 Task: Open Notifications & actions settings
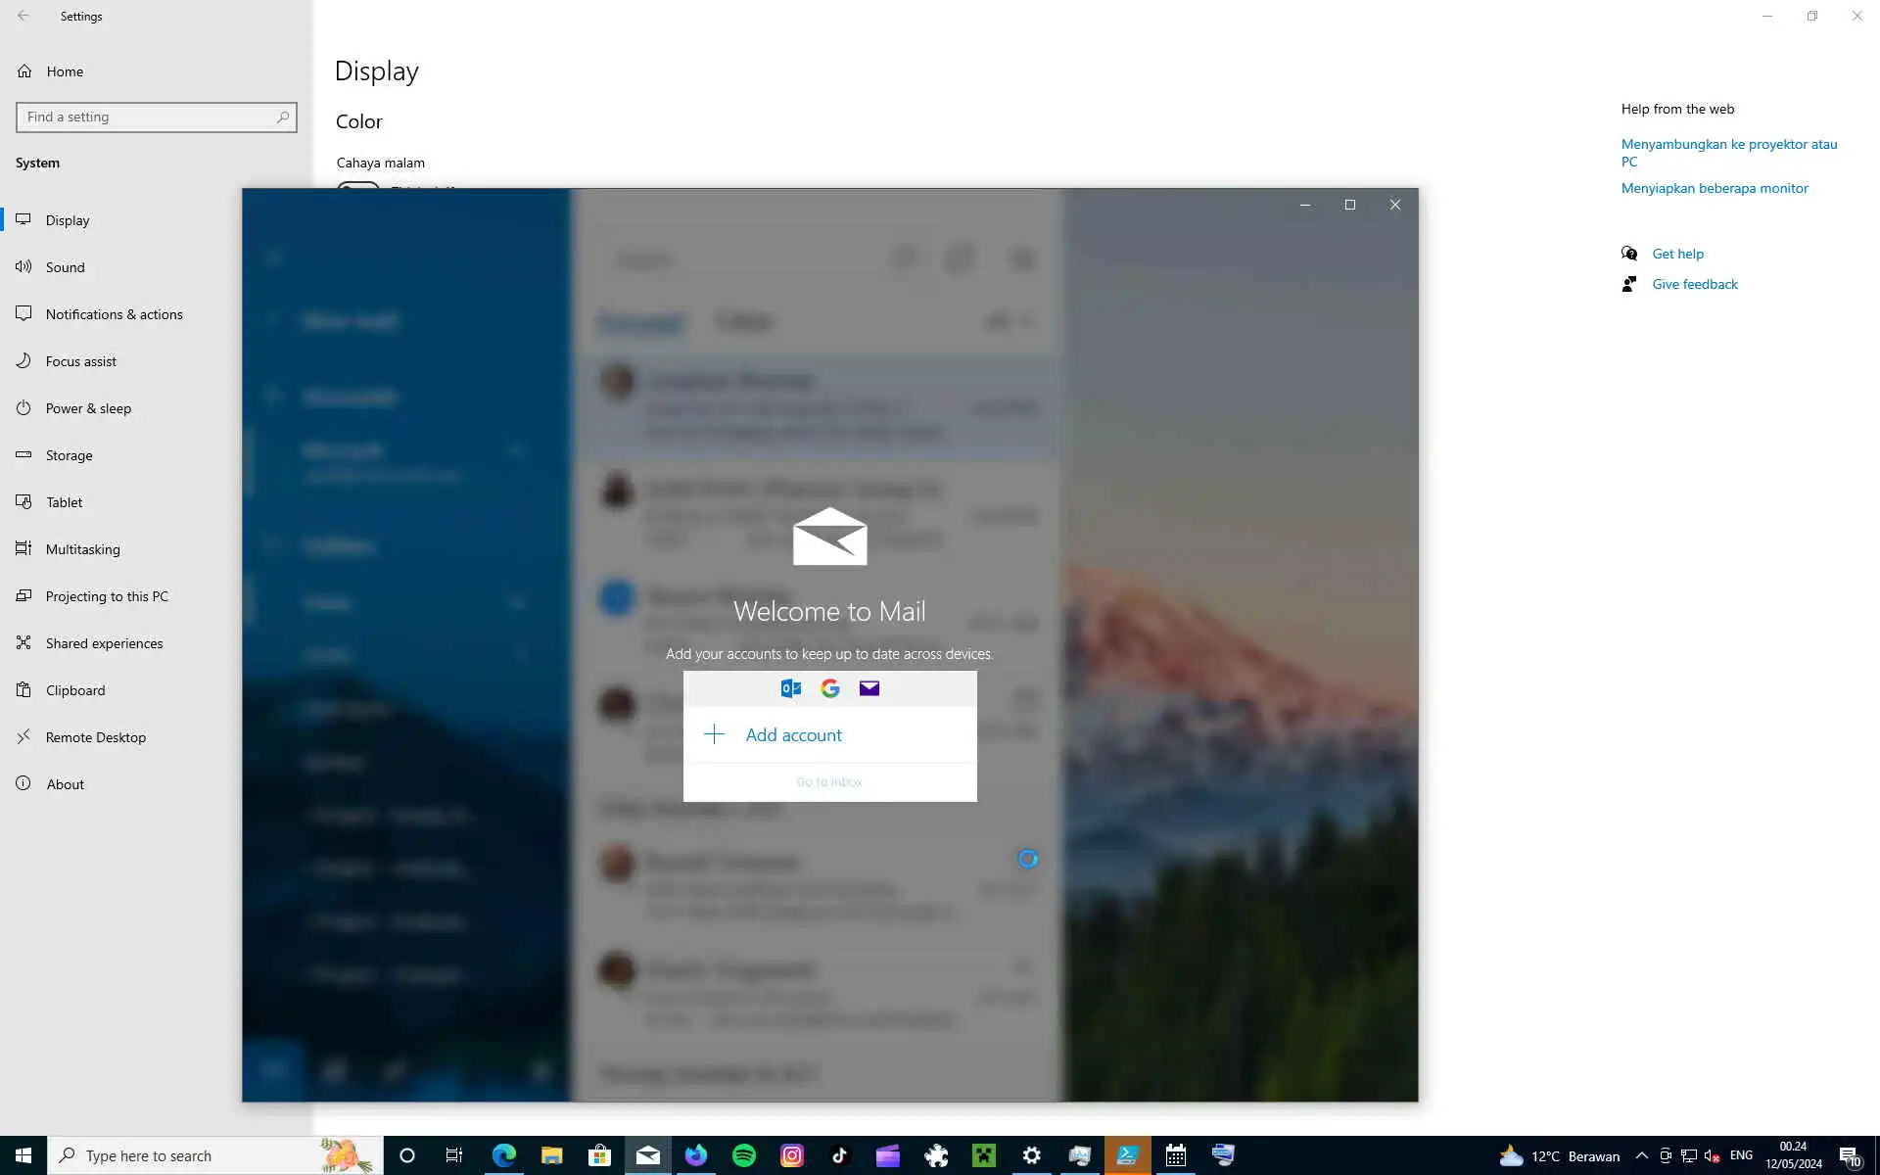(x=114, y=314)
